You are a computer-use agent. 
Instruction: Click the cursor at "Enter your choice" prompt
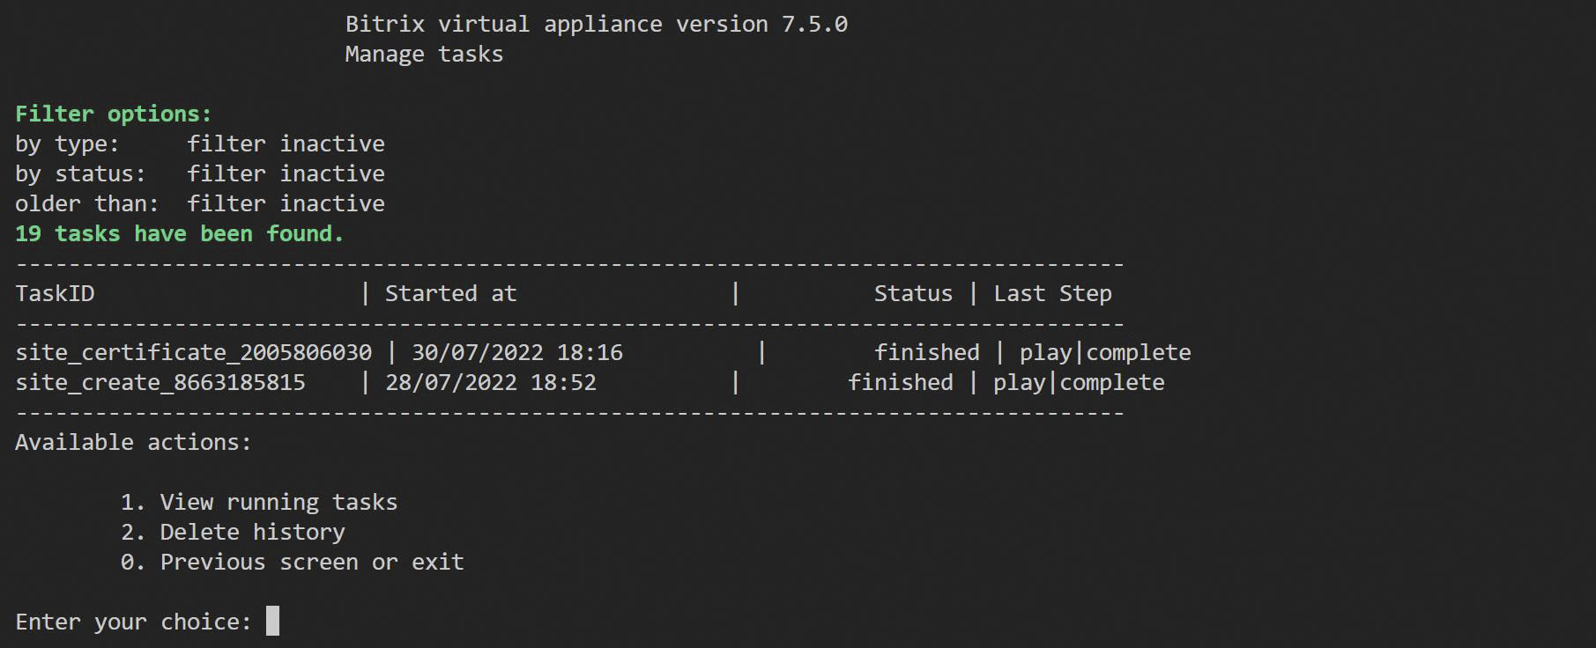point(272,622)
